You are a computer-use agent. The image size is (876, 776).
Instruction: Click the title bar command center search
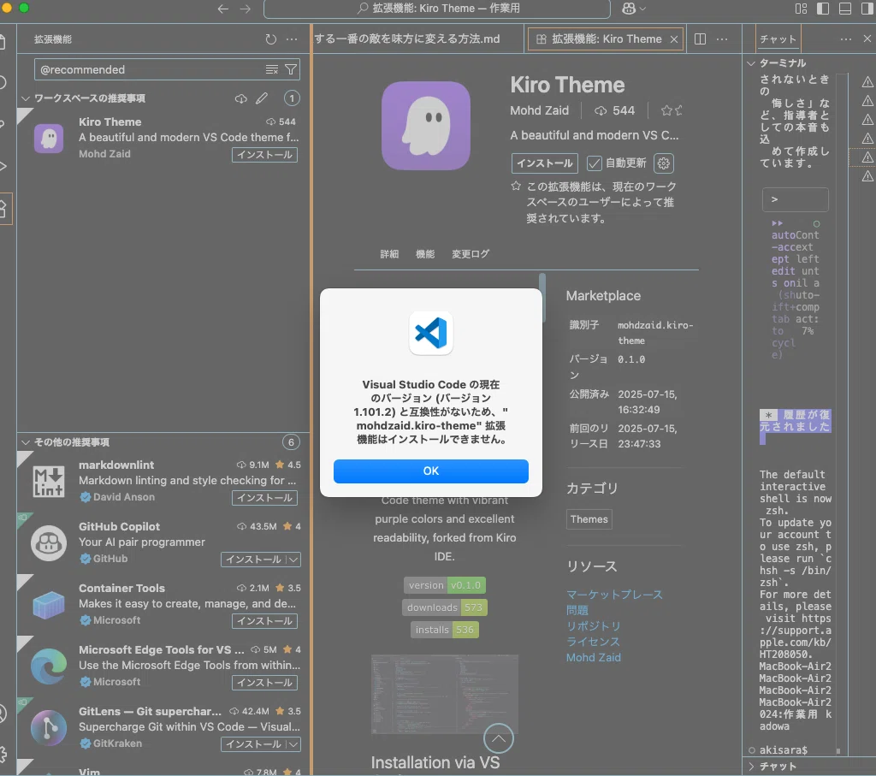click(437, 9)
